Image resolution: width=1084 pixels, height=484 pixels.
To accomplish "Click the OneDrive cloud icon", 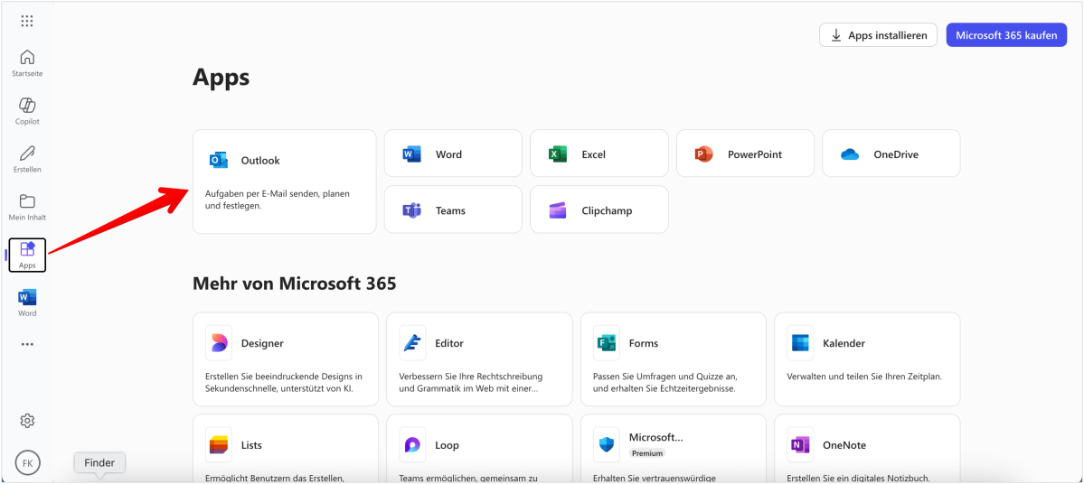I will (x=850, y=154).
